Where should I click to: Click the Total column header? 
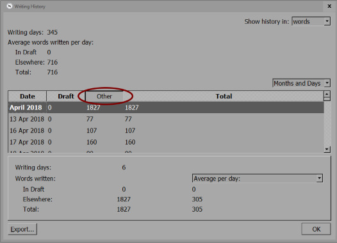pos(224,96)
